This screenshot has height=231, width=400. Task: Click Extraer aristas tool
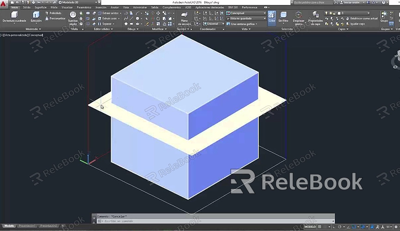pos(110,13)
